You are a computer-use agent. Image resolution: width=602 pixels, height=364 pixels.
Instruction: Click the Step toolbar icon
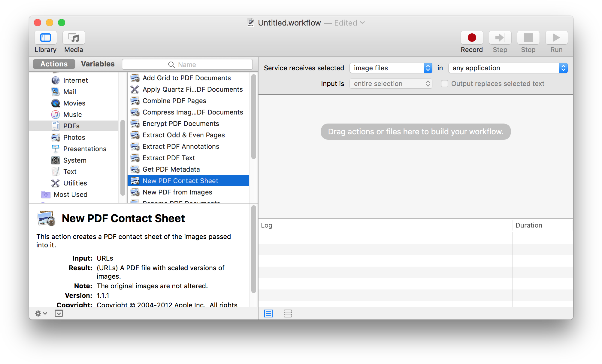pyautogui.click(x=500, y=38)
